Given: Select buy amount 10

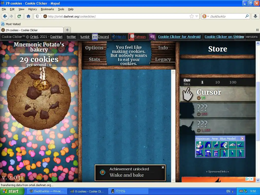Looking at the screenshot, I should (217, 82).
